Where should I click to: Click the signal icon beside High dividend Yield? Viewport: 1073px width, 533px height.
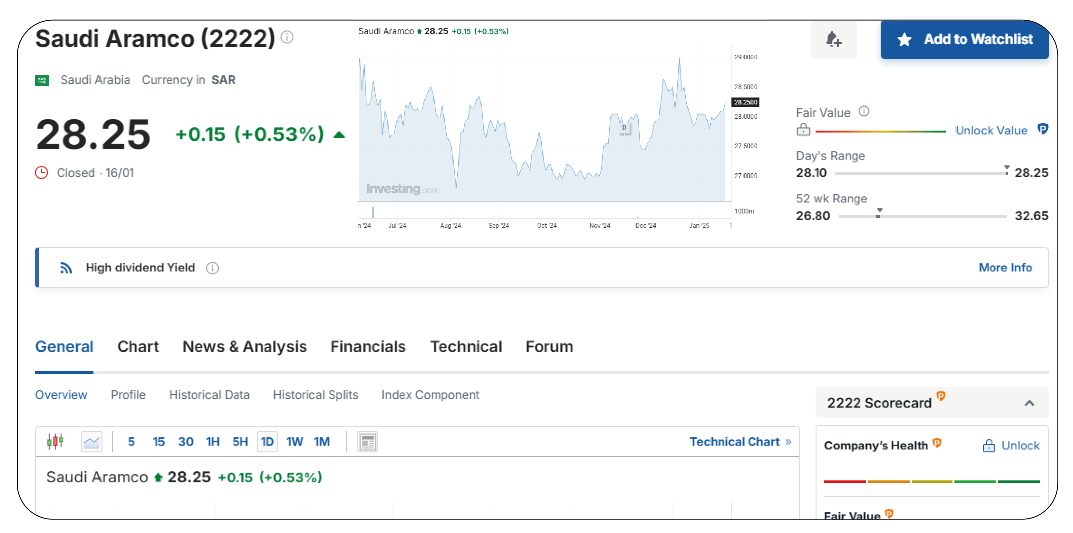[x=66, y=268]
